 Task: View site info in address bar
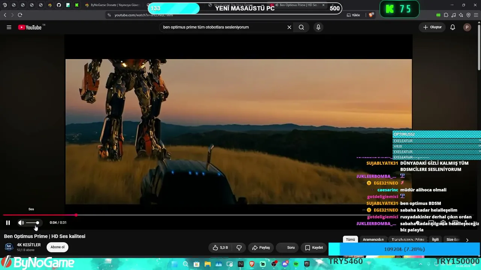click(109, 15)
